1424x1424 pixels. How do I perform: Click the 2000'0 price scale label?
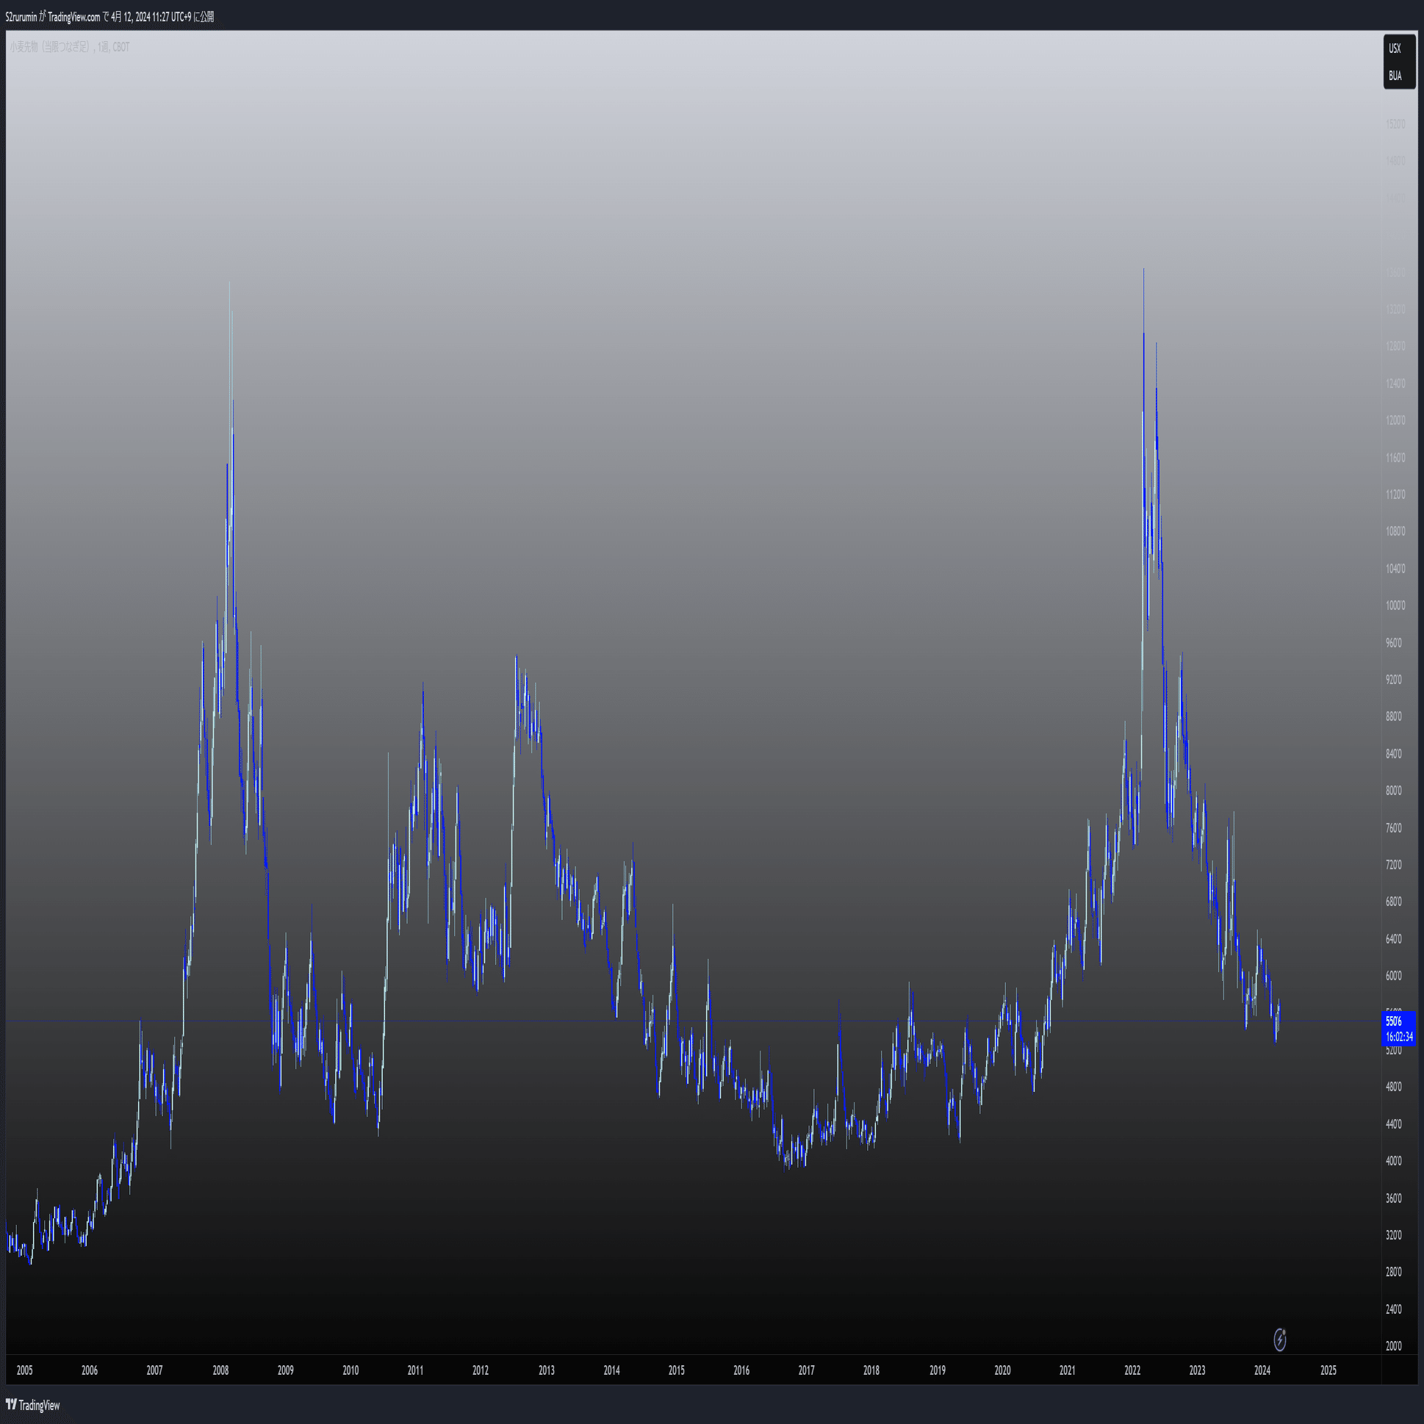1394,1346
